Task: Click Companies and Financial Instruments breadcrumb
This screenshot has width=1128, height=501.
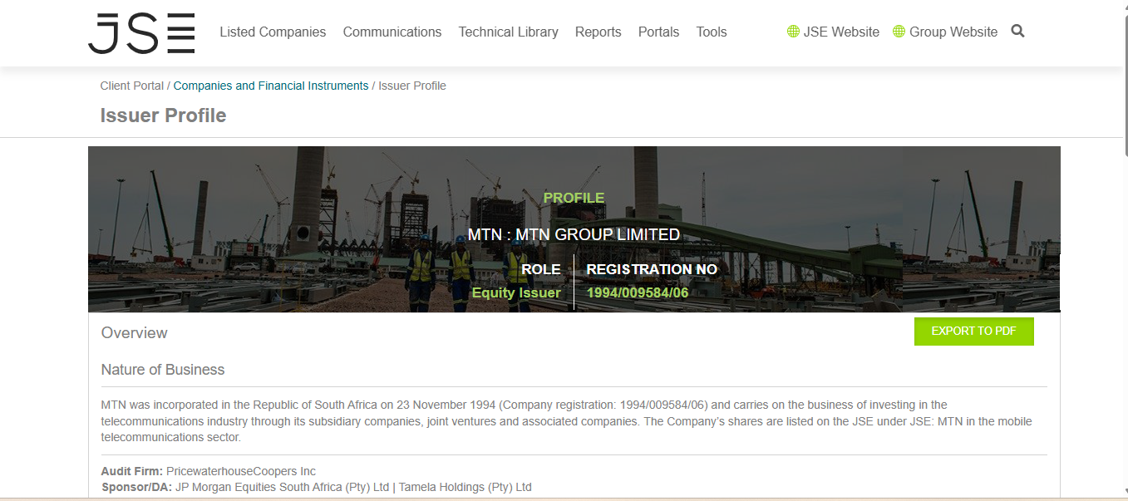Action: [271, 86]
